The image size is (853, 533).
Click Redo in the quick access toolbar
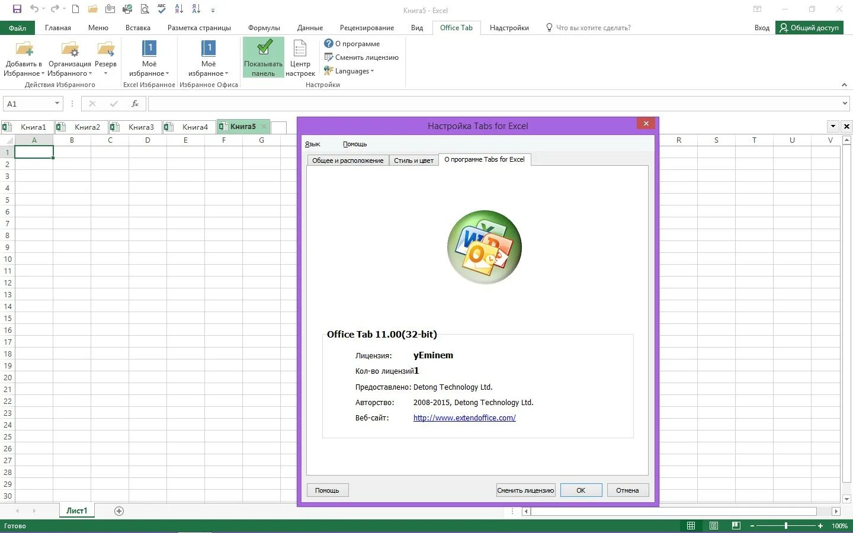click(x=54, y=9)
